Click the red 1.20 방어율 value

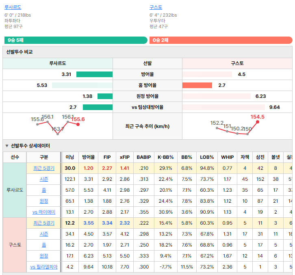tap(89, 168)
